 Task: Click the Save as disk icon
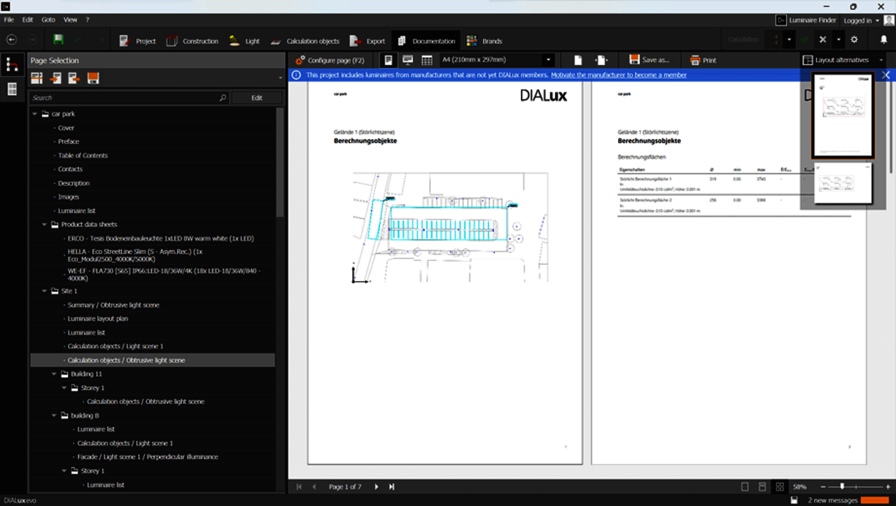tap(634, 60)
